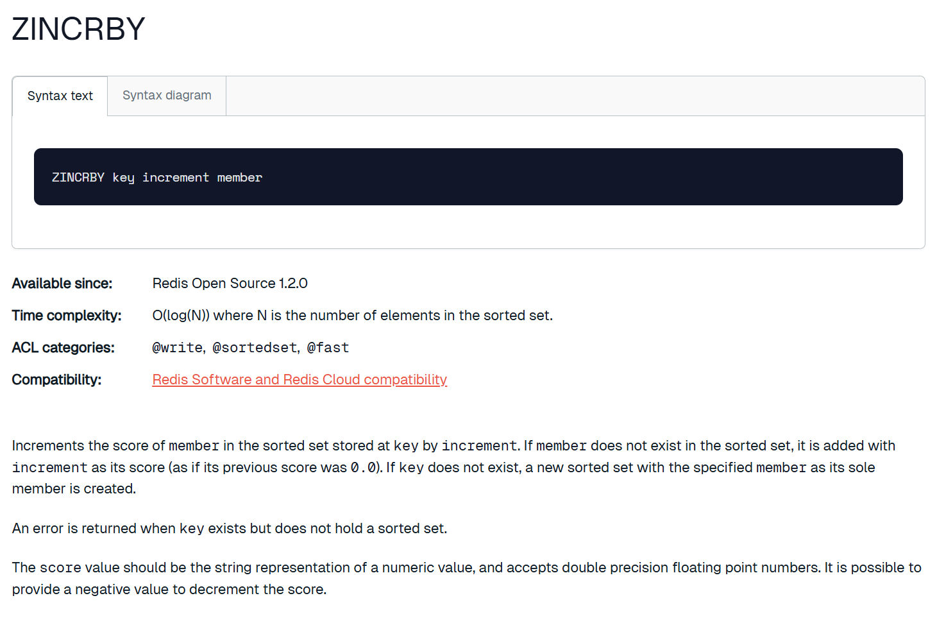Select the 'ACL categories:' label

(x=63, y=348)
